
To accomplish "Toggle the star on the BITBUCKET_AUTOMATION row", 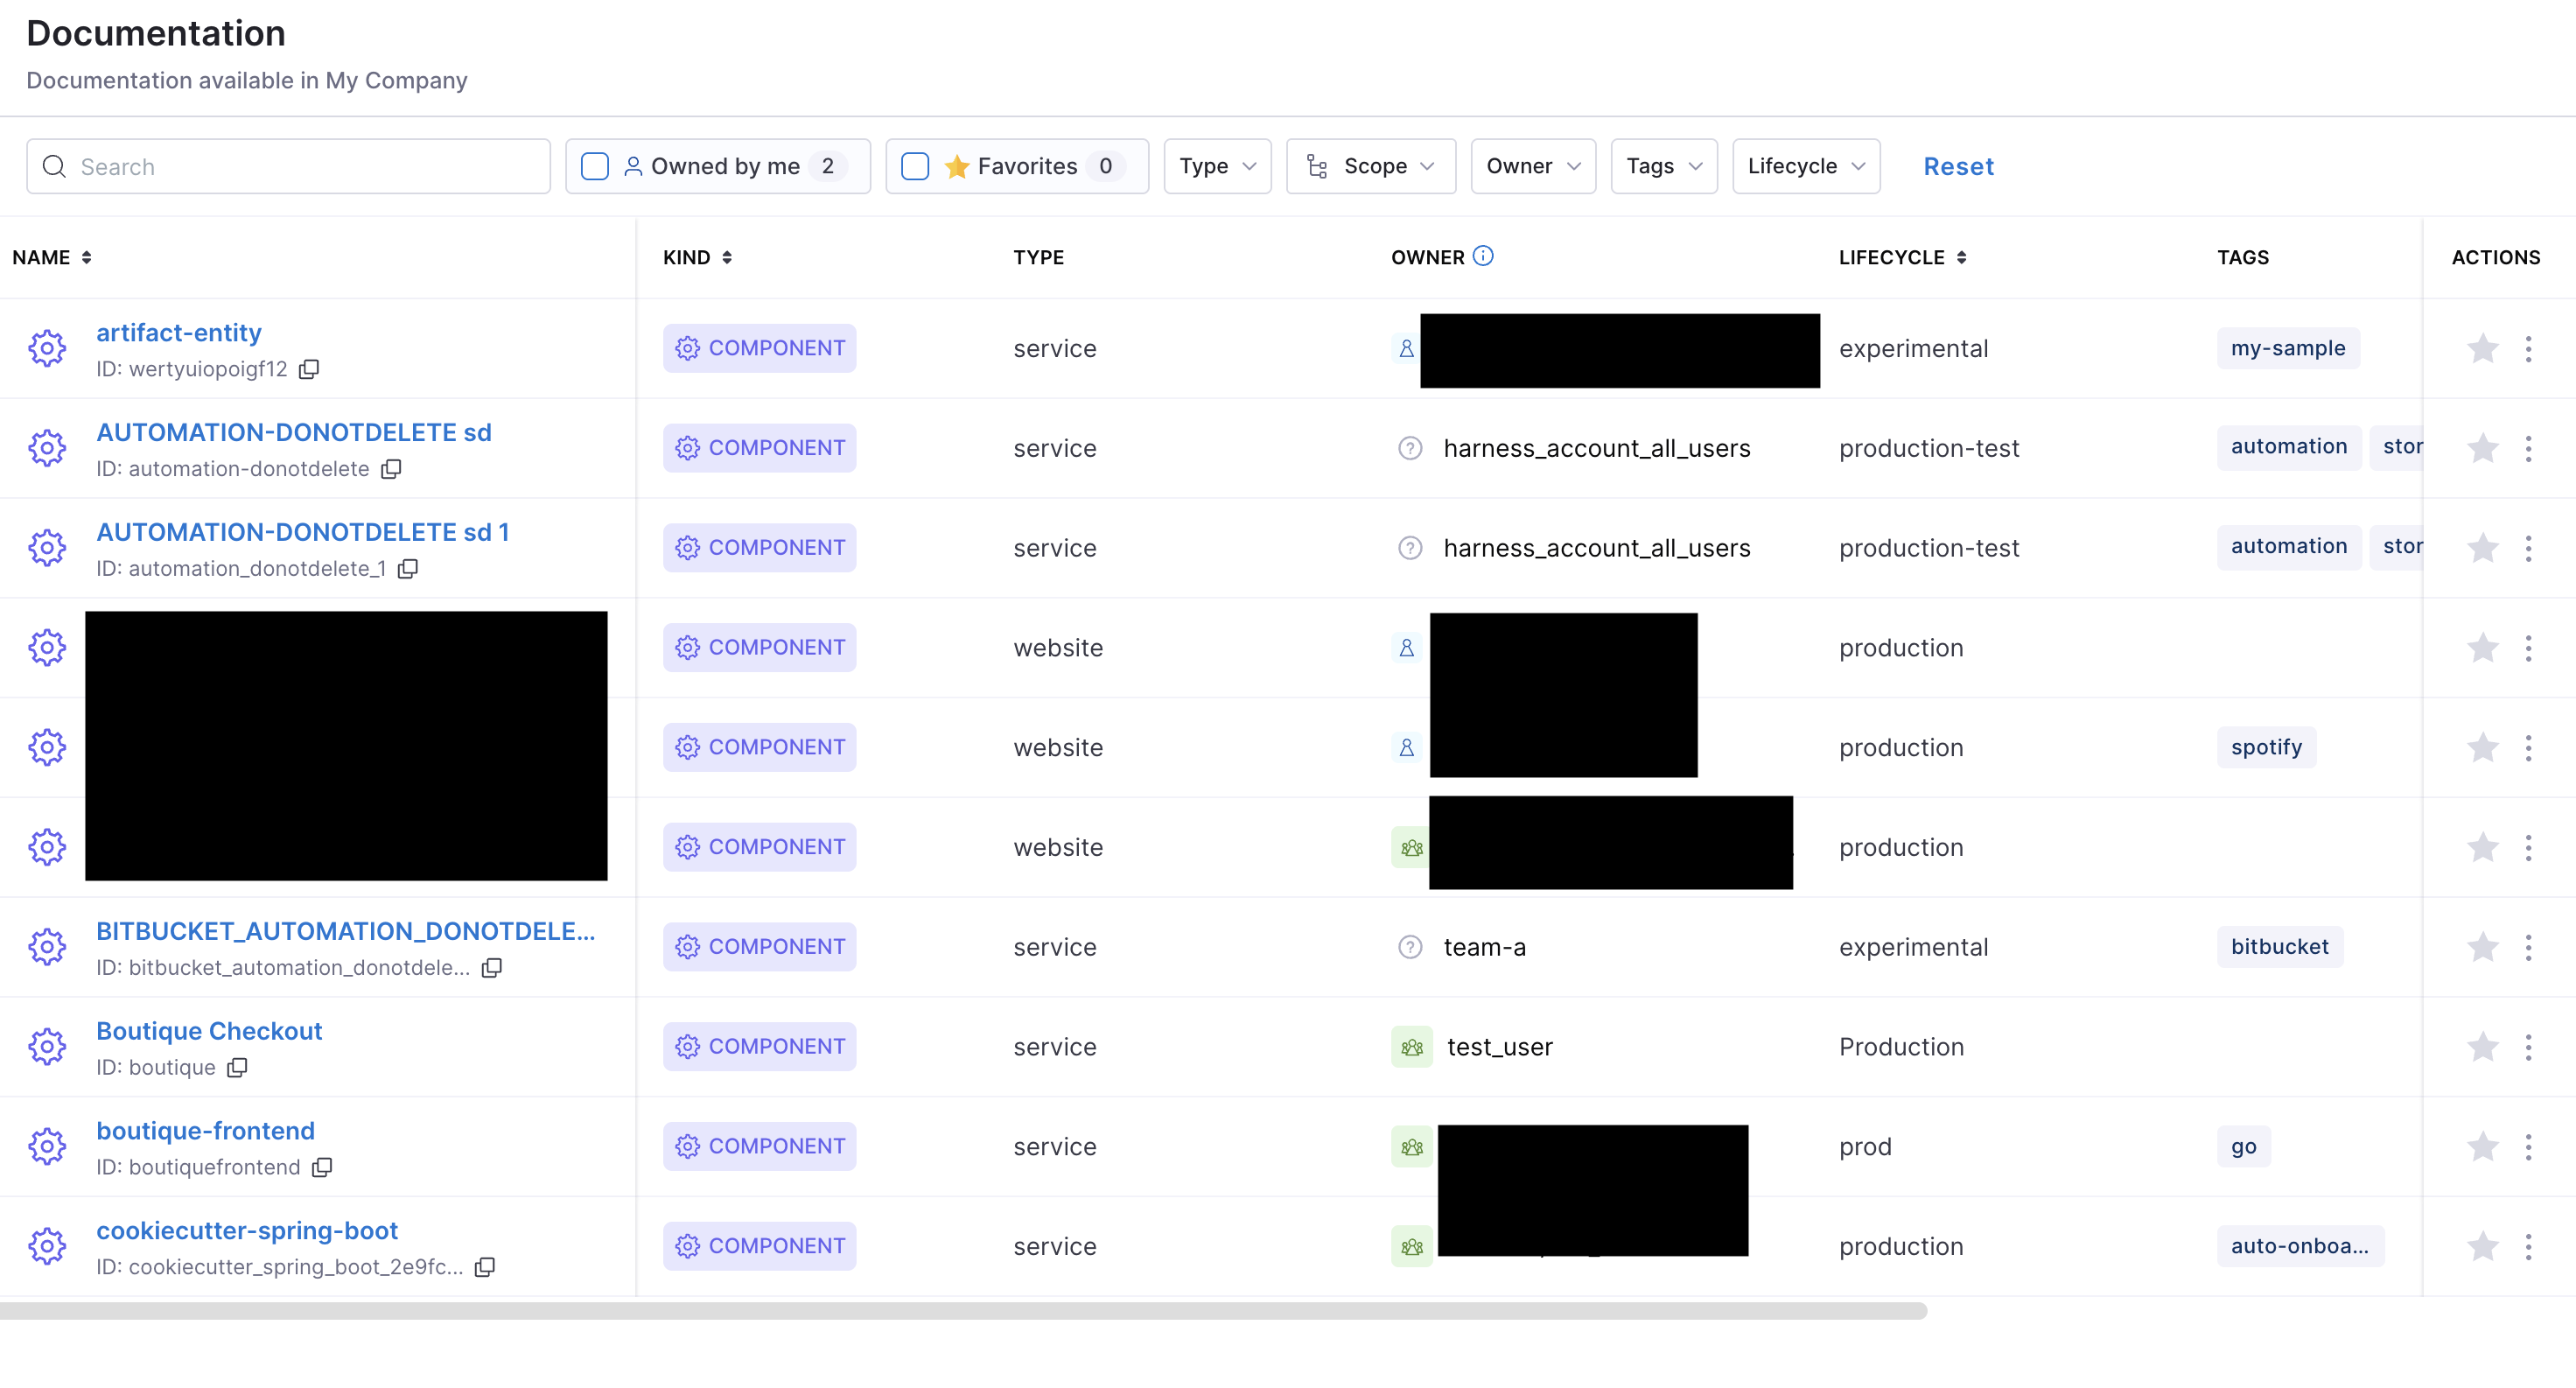I will coord(2482,947).
